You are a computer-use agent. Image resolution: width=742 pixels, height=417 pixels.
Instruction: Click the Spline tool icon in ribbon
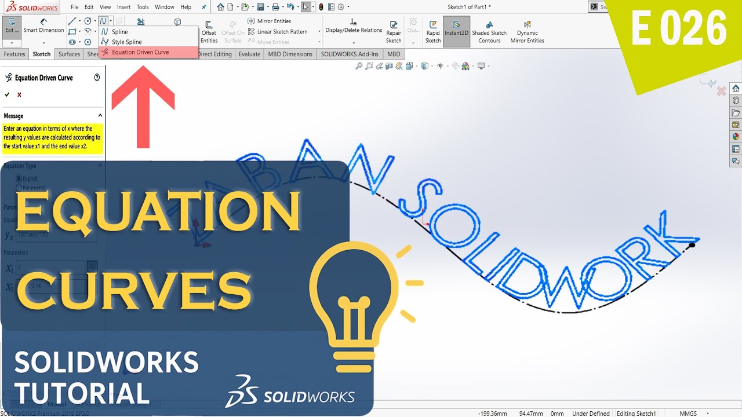pyautogui.click(x=103, y=21)
